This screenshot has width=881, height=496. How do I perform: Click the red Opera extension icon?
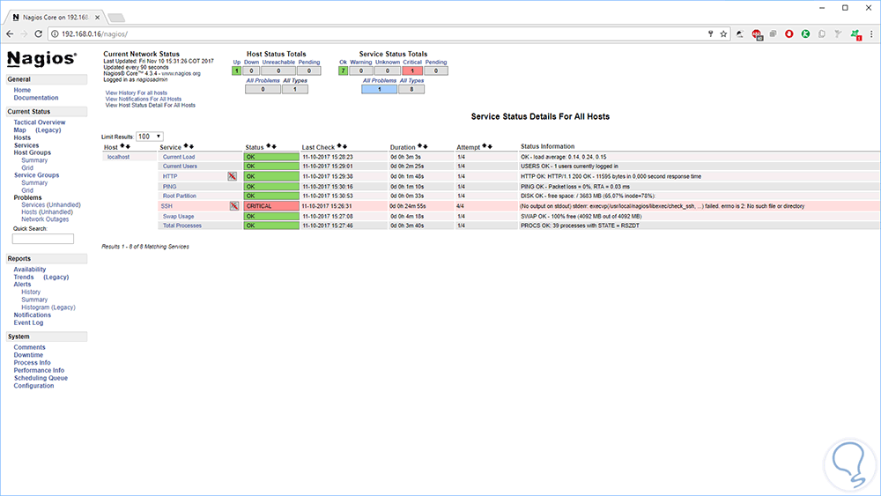pyautogui.click(x=788, y=33)
